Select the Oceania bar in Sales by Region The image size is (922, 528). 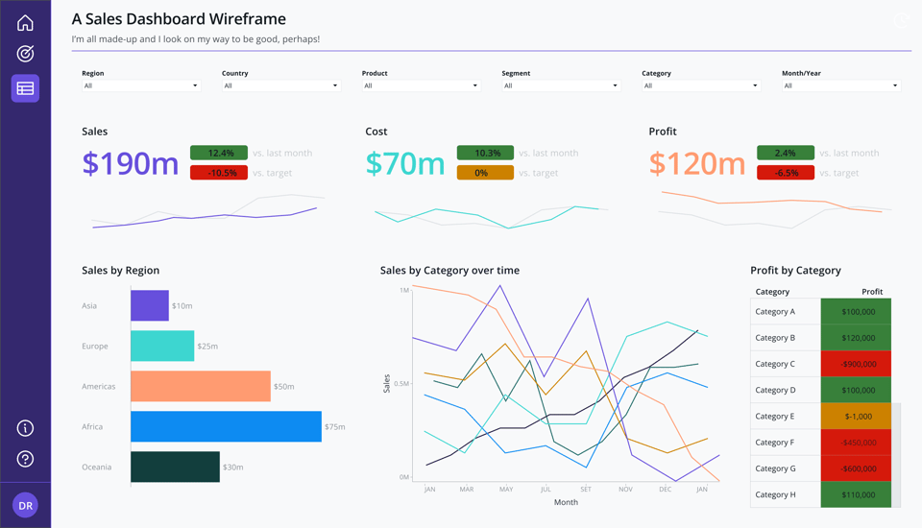pyautogui.click(x=175, y=467)
